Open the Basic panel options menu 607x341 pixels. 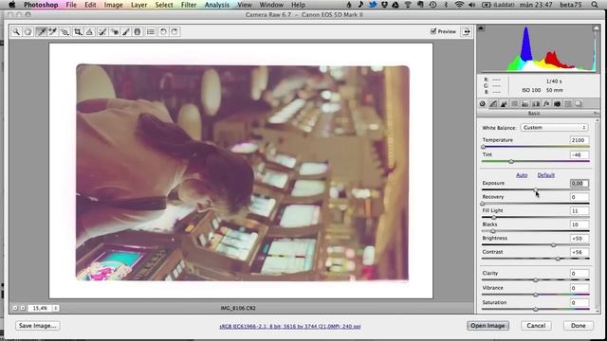[x=596, y=114]
